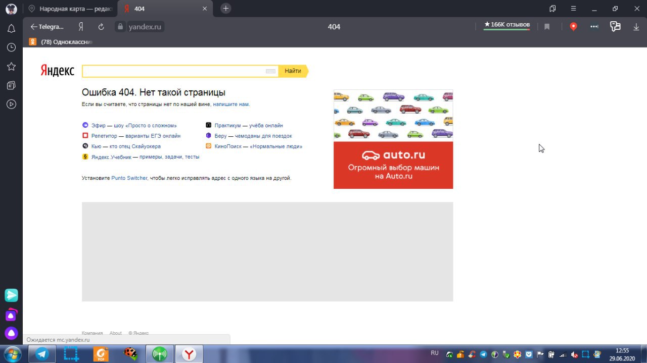This screenshot has width=647, height=363.
Task: Open browsing history clock icon
Action: pyautogui.click(x=11, y=47)
